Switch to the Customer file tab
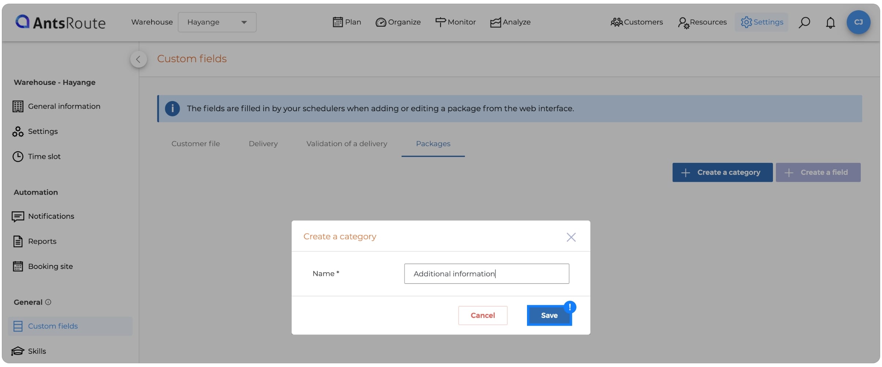This screenshot has width=882, height=367. click(x=195, y=144)
